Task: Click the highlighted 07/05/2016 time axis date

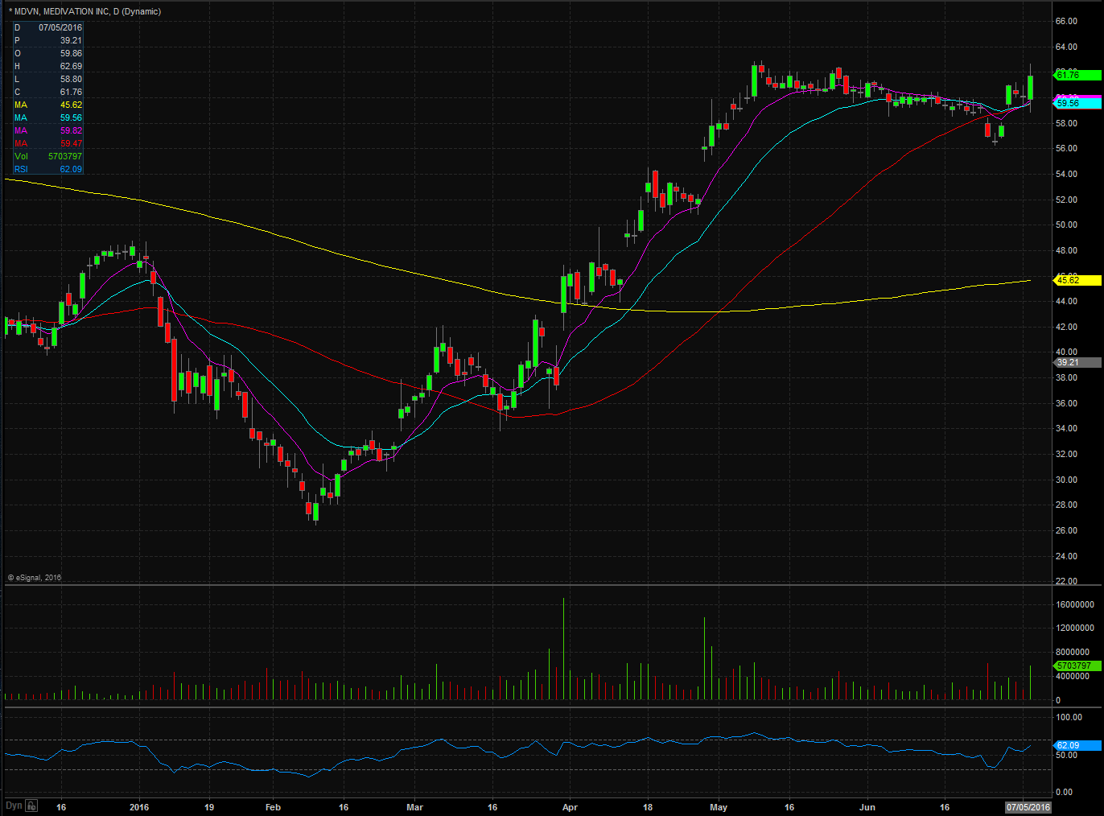Action: tap(1028, 807)
